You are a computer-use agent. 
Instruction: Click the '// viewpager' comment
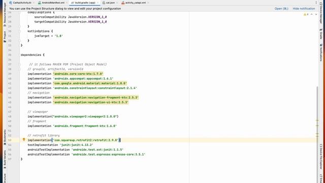click(x=38, y=112)
